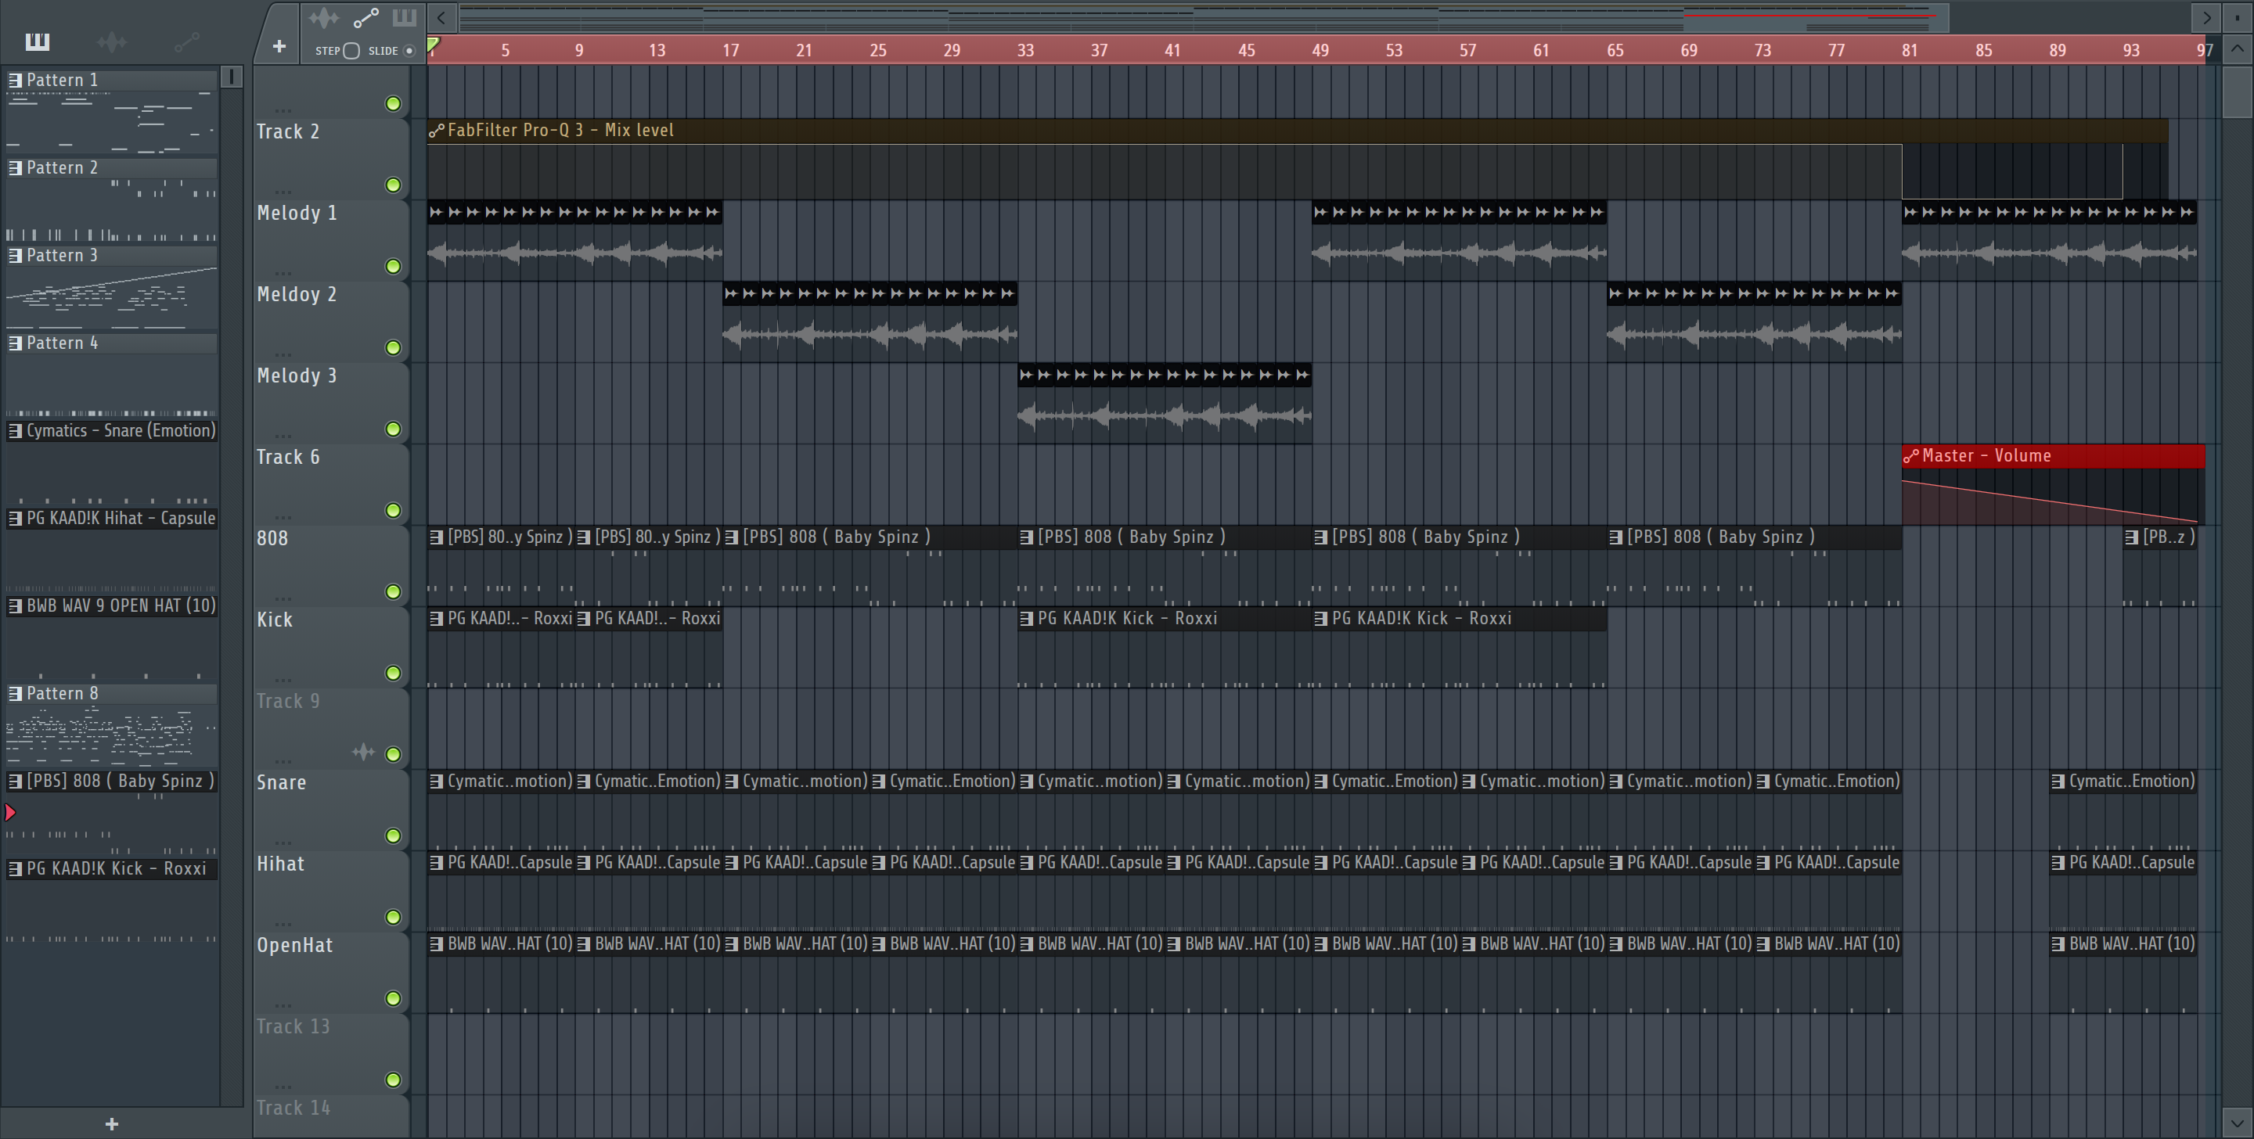Click the left arrow of the horizontal scrollbar
Image resolution: width=2254 pixels, height=1139 pixels.
click(x=442, y=17)
